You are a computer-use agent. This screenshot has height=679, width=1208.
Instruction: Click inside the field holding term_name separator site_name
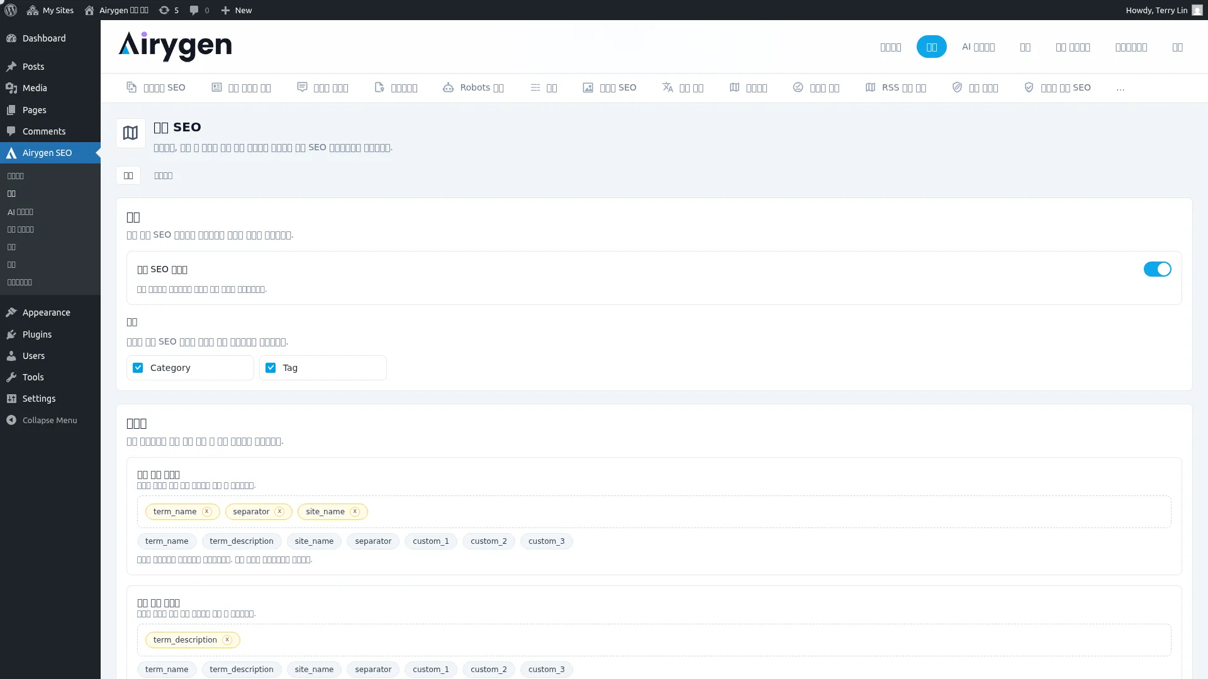(x=654, y=512)
